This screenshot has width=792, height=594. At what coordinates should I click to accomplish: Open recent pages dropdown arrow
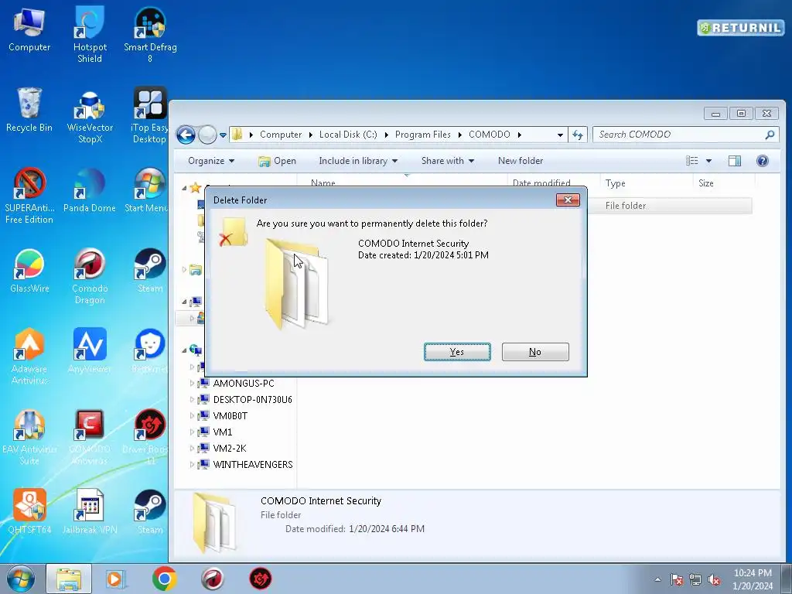[223, 135]
